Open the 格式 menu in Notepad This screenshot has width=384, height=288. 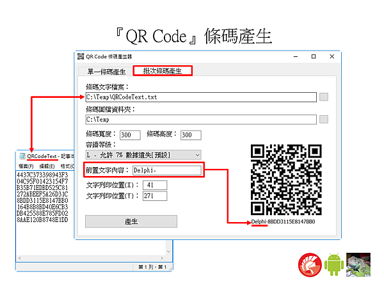coord(67,166)
